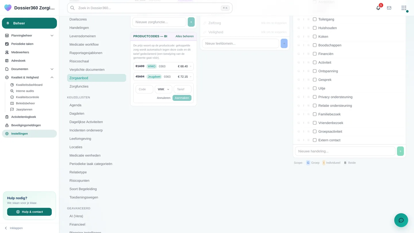Tick the Boodschappen checkbox

[315, 45]
